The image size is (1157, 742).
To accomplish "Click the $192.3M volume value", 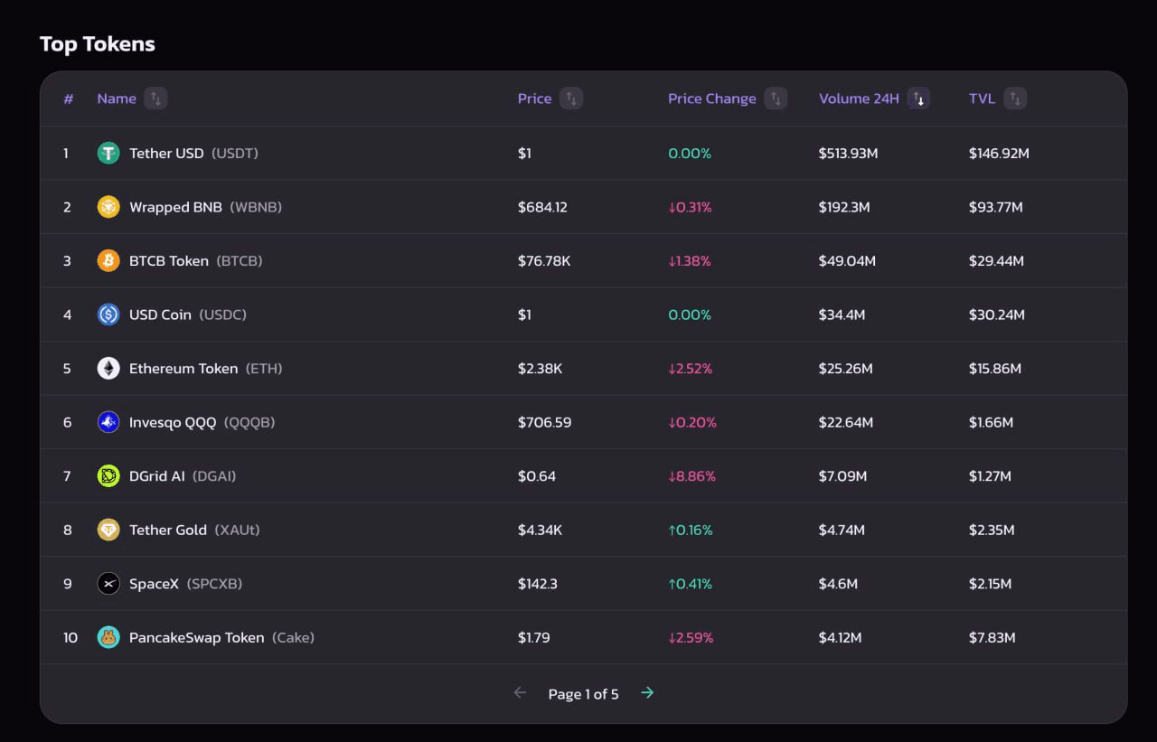I will (x=844, y=207).
